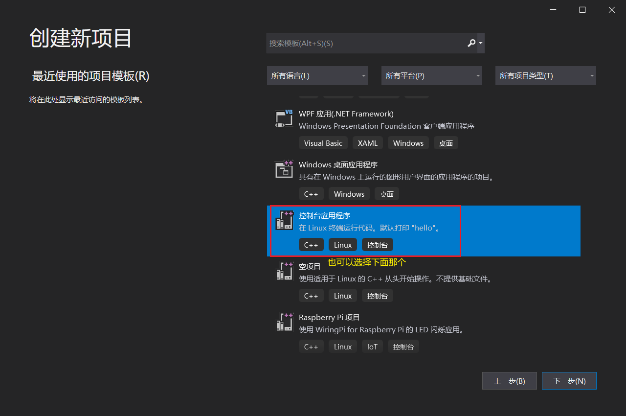Click the Windows tag under WPF template

tap(408, 143)
